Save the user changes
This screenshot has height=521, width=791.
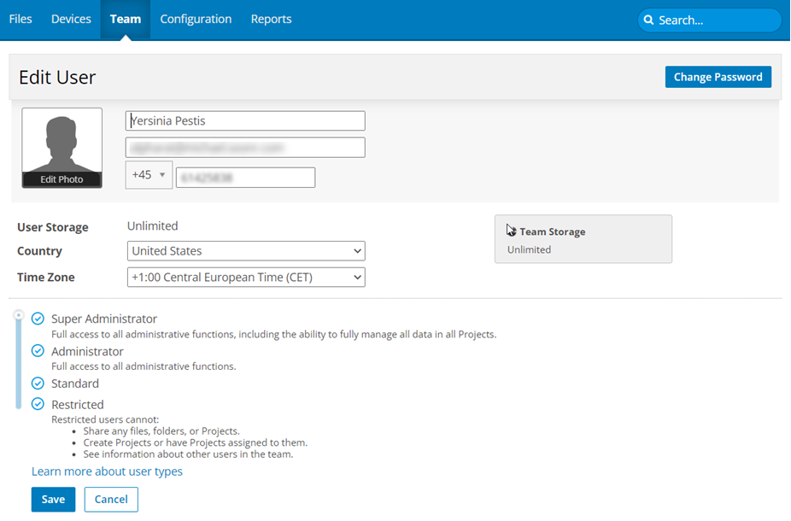(53, 500)
